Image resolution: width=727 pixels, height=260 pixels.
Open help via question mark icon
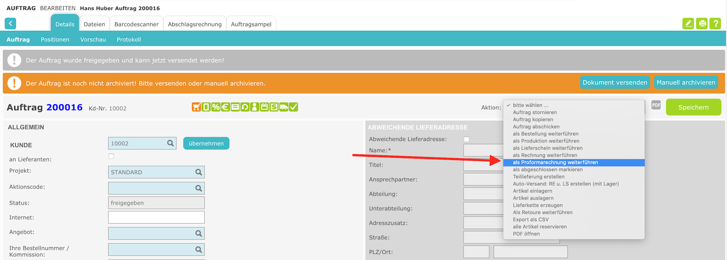pyautogui.click(x=715, y=24)
